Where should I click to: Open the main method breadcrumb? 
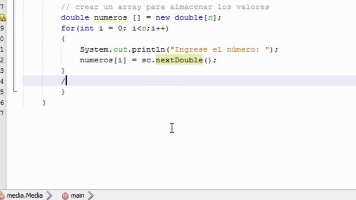click(78, 195)
